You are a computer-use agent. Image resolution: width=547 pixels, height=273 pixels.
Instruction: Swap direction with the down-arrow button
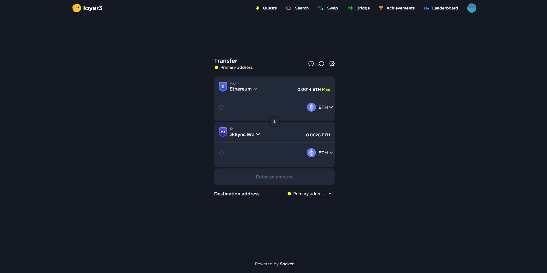pos(274,122)
